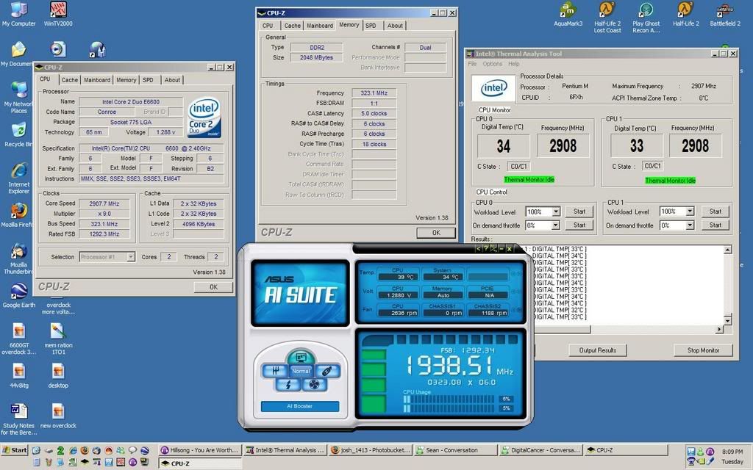Viewport: 753px width, 470px height.
Task: Click OK in the CPU-Z memory window
Action: [436, 233]
